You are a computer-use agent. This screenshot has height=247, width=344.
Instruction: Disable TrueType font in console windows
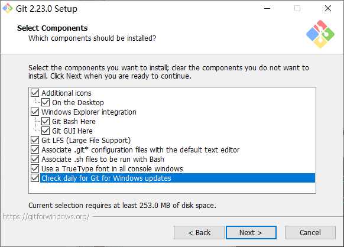click(35, 168)
